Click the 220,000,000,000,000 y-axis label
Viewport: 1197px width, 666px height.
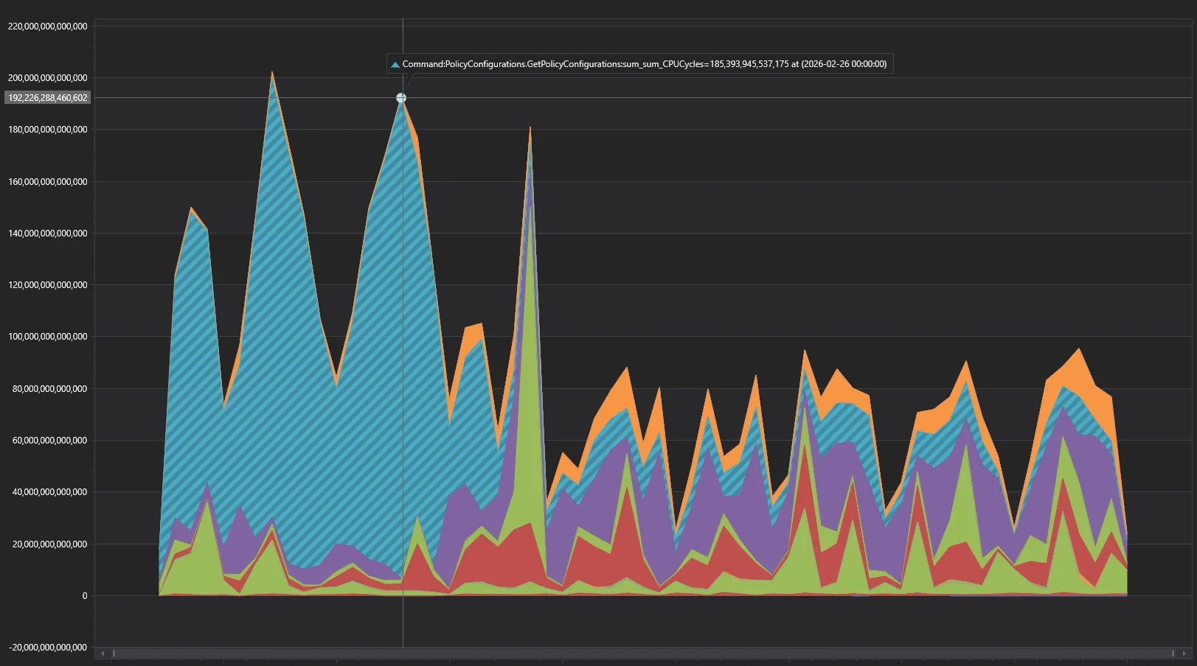click(x=47, y=27)
